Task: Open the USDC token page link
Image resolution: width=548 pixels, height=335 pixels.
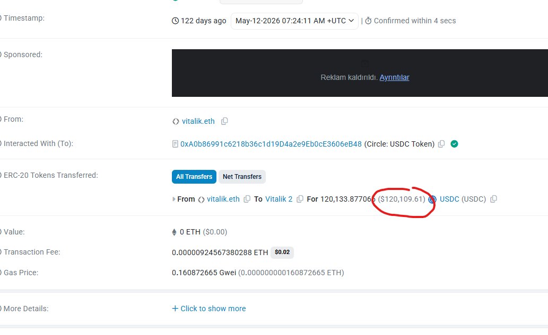Action: coord(449,199)
